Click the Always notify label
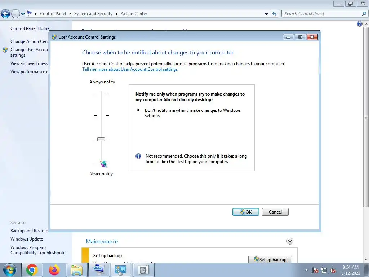369x277 pixels. click(102, 82)
